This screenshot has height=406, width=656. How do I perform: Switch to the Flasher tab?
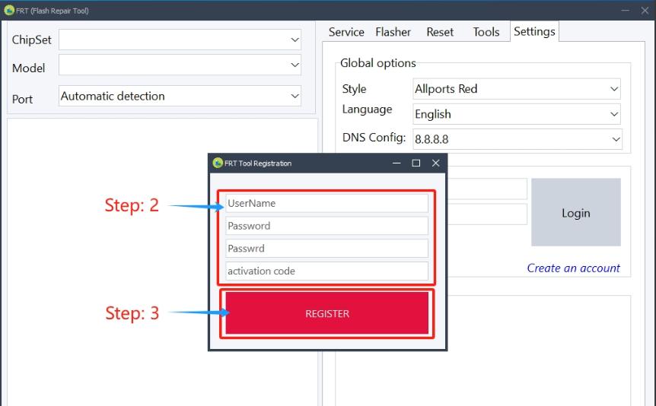click(393, 32)
